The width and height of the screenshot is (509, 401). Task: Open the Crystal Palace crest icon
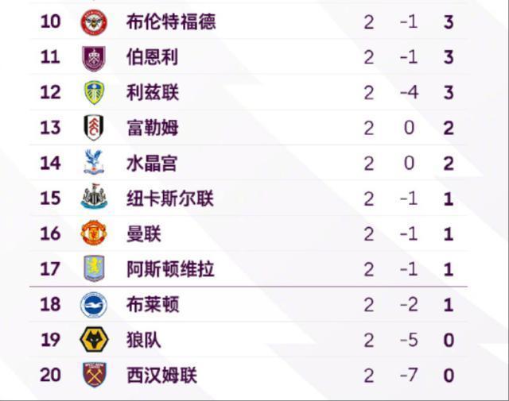coord(94,164)
